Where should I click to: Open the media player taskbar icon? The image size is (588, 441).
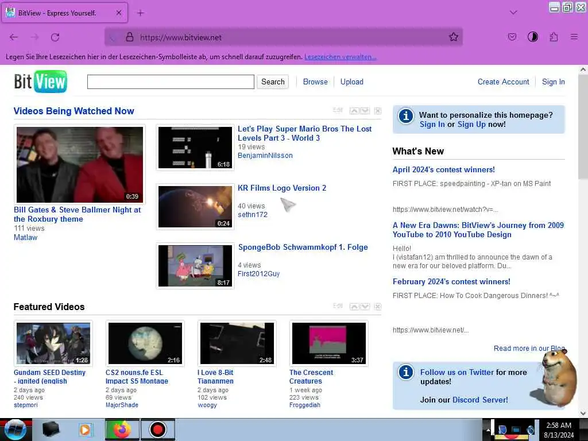(x=85, y=430)
